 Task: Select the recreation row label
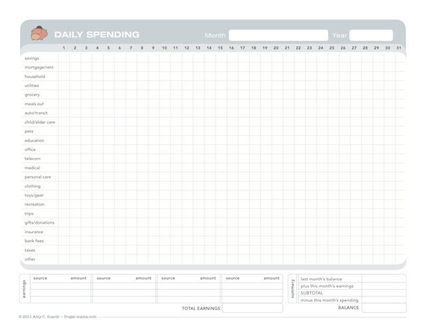click(34, 204)
